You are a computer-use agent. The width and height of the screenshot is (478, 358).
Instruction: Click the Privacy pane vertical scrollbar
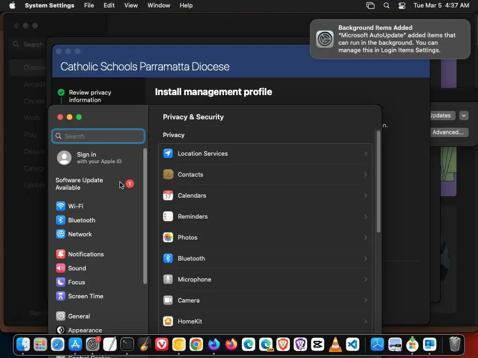click(378, 182)
